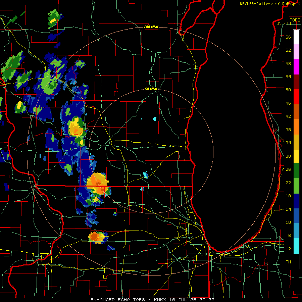Select the light green legend swatch
Screen dimensions: 302x302
click(x=296, y=186)
